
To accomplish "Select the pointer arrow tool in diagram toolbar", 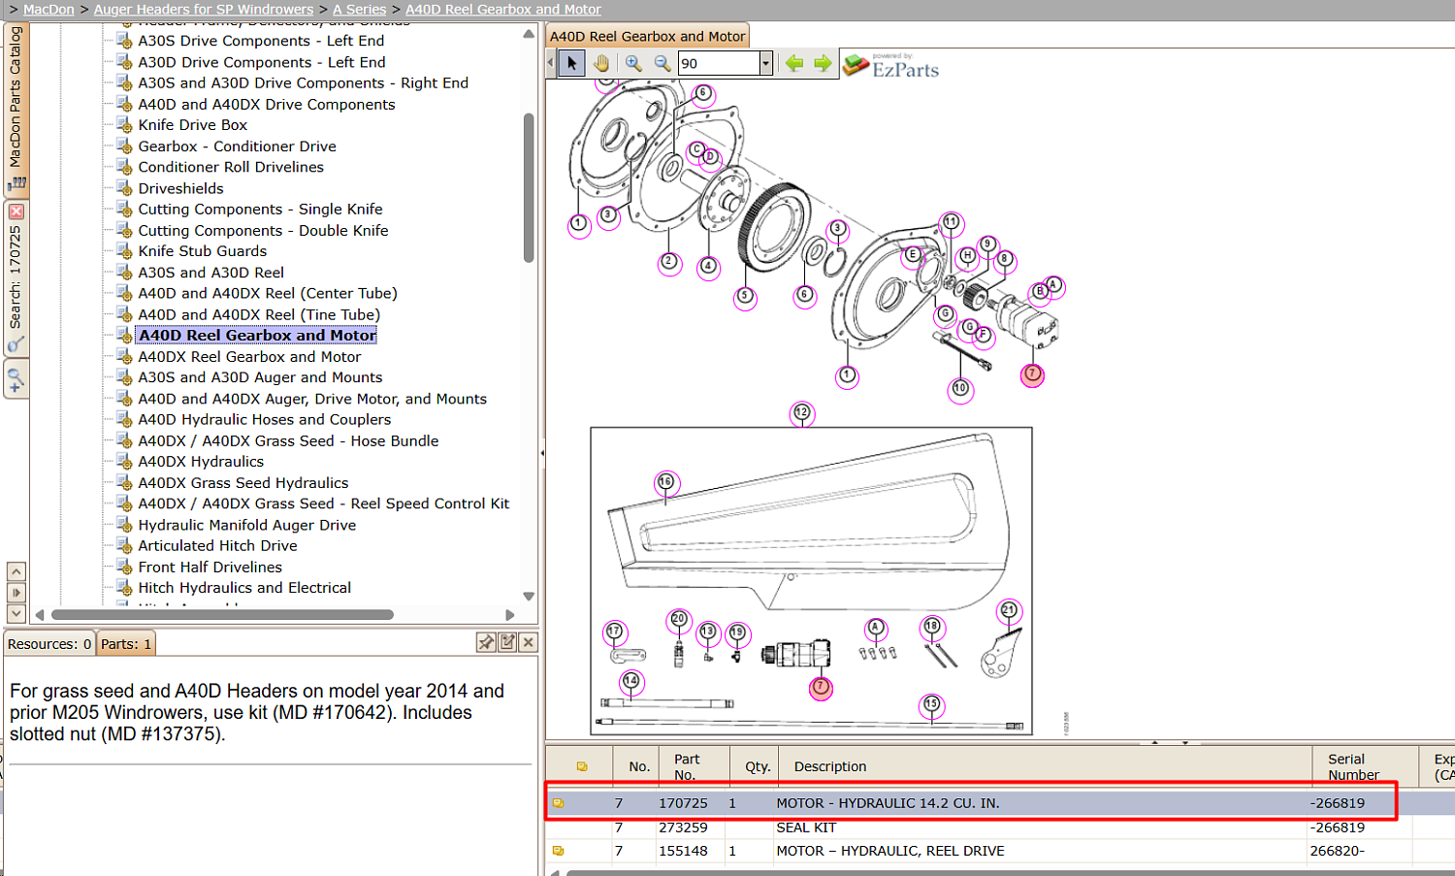I will click(x=571, y=63).
